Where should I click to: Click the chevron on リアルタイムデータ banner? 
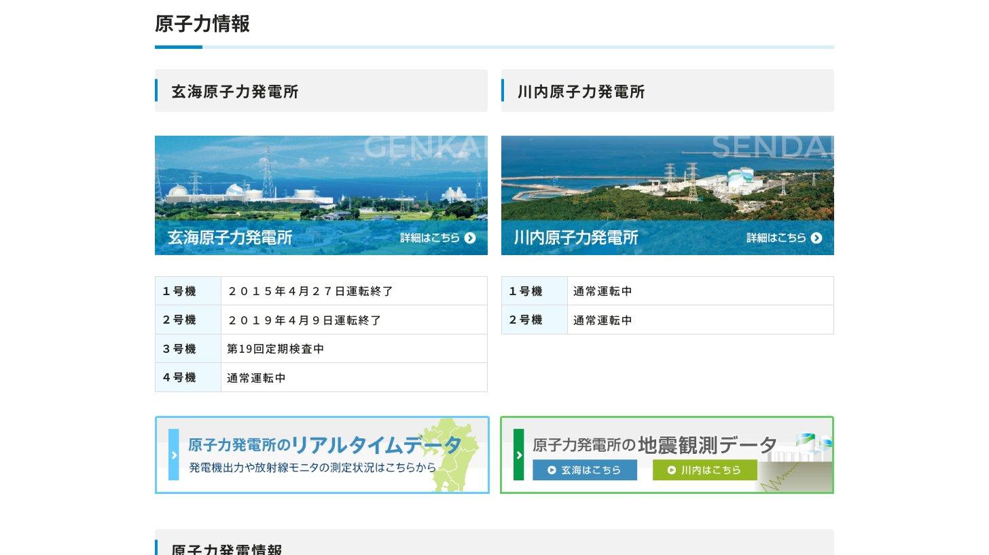pos(174,455)
